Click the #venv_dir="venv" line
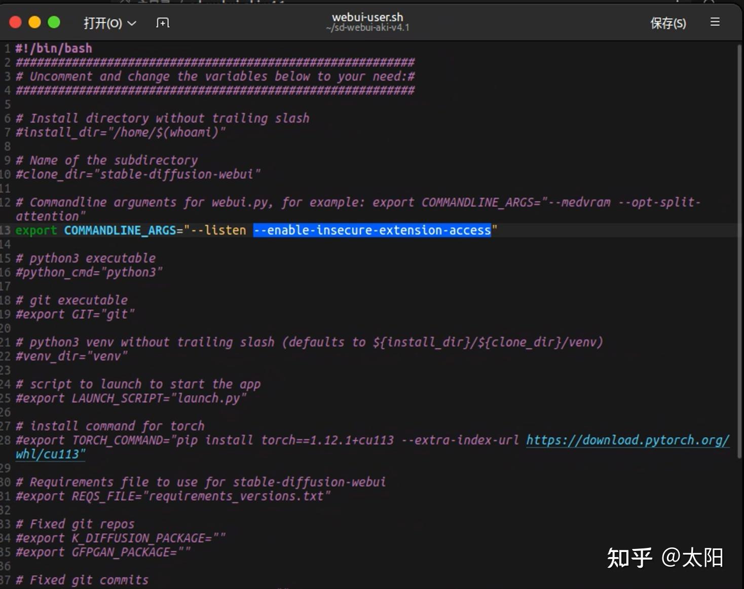 click(x=71, y=356)
